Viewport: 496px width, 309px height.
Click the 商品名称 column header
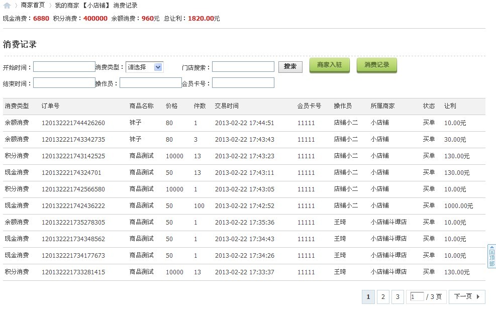point(141,106)
